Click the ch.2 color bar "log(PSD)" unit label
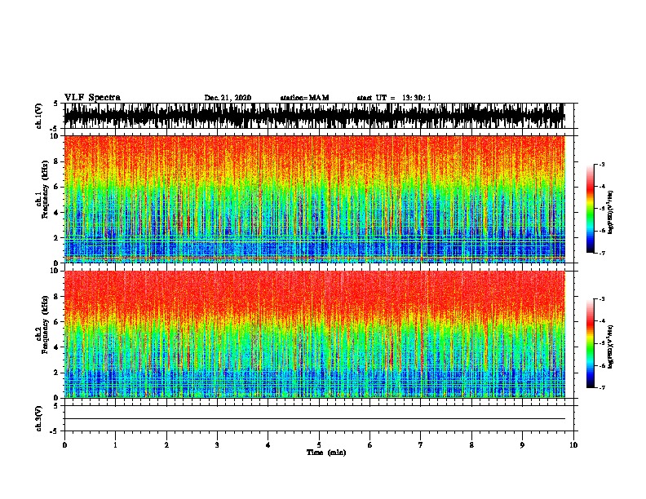 (x=610, y=347)
